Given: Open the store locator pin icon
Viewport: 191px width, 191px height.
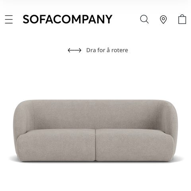Looking at the screenshot, I should [163, 19].
